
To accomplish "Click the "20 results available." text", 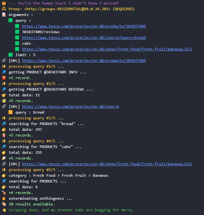I will click(x=32, y=204).
